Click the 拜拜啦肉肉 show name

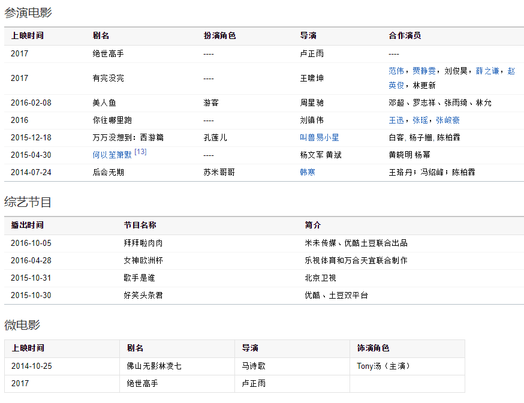(x=143, y=243)
